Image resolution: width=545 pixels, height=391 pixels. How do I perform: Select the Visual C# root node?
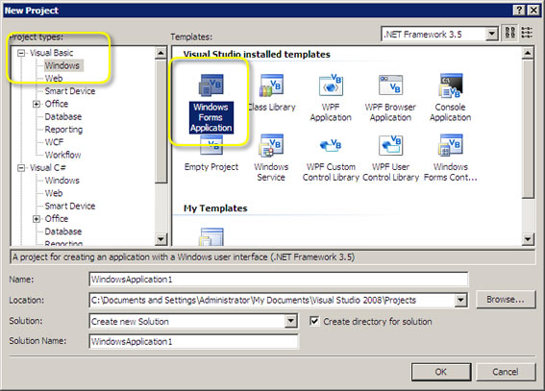[48, 168]
